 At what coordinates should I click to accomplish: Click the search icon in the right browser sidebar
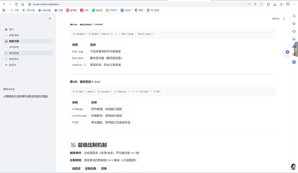294,16
